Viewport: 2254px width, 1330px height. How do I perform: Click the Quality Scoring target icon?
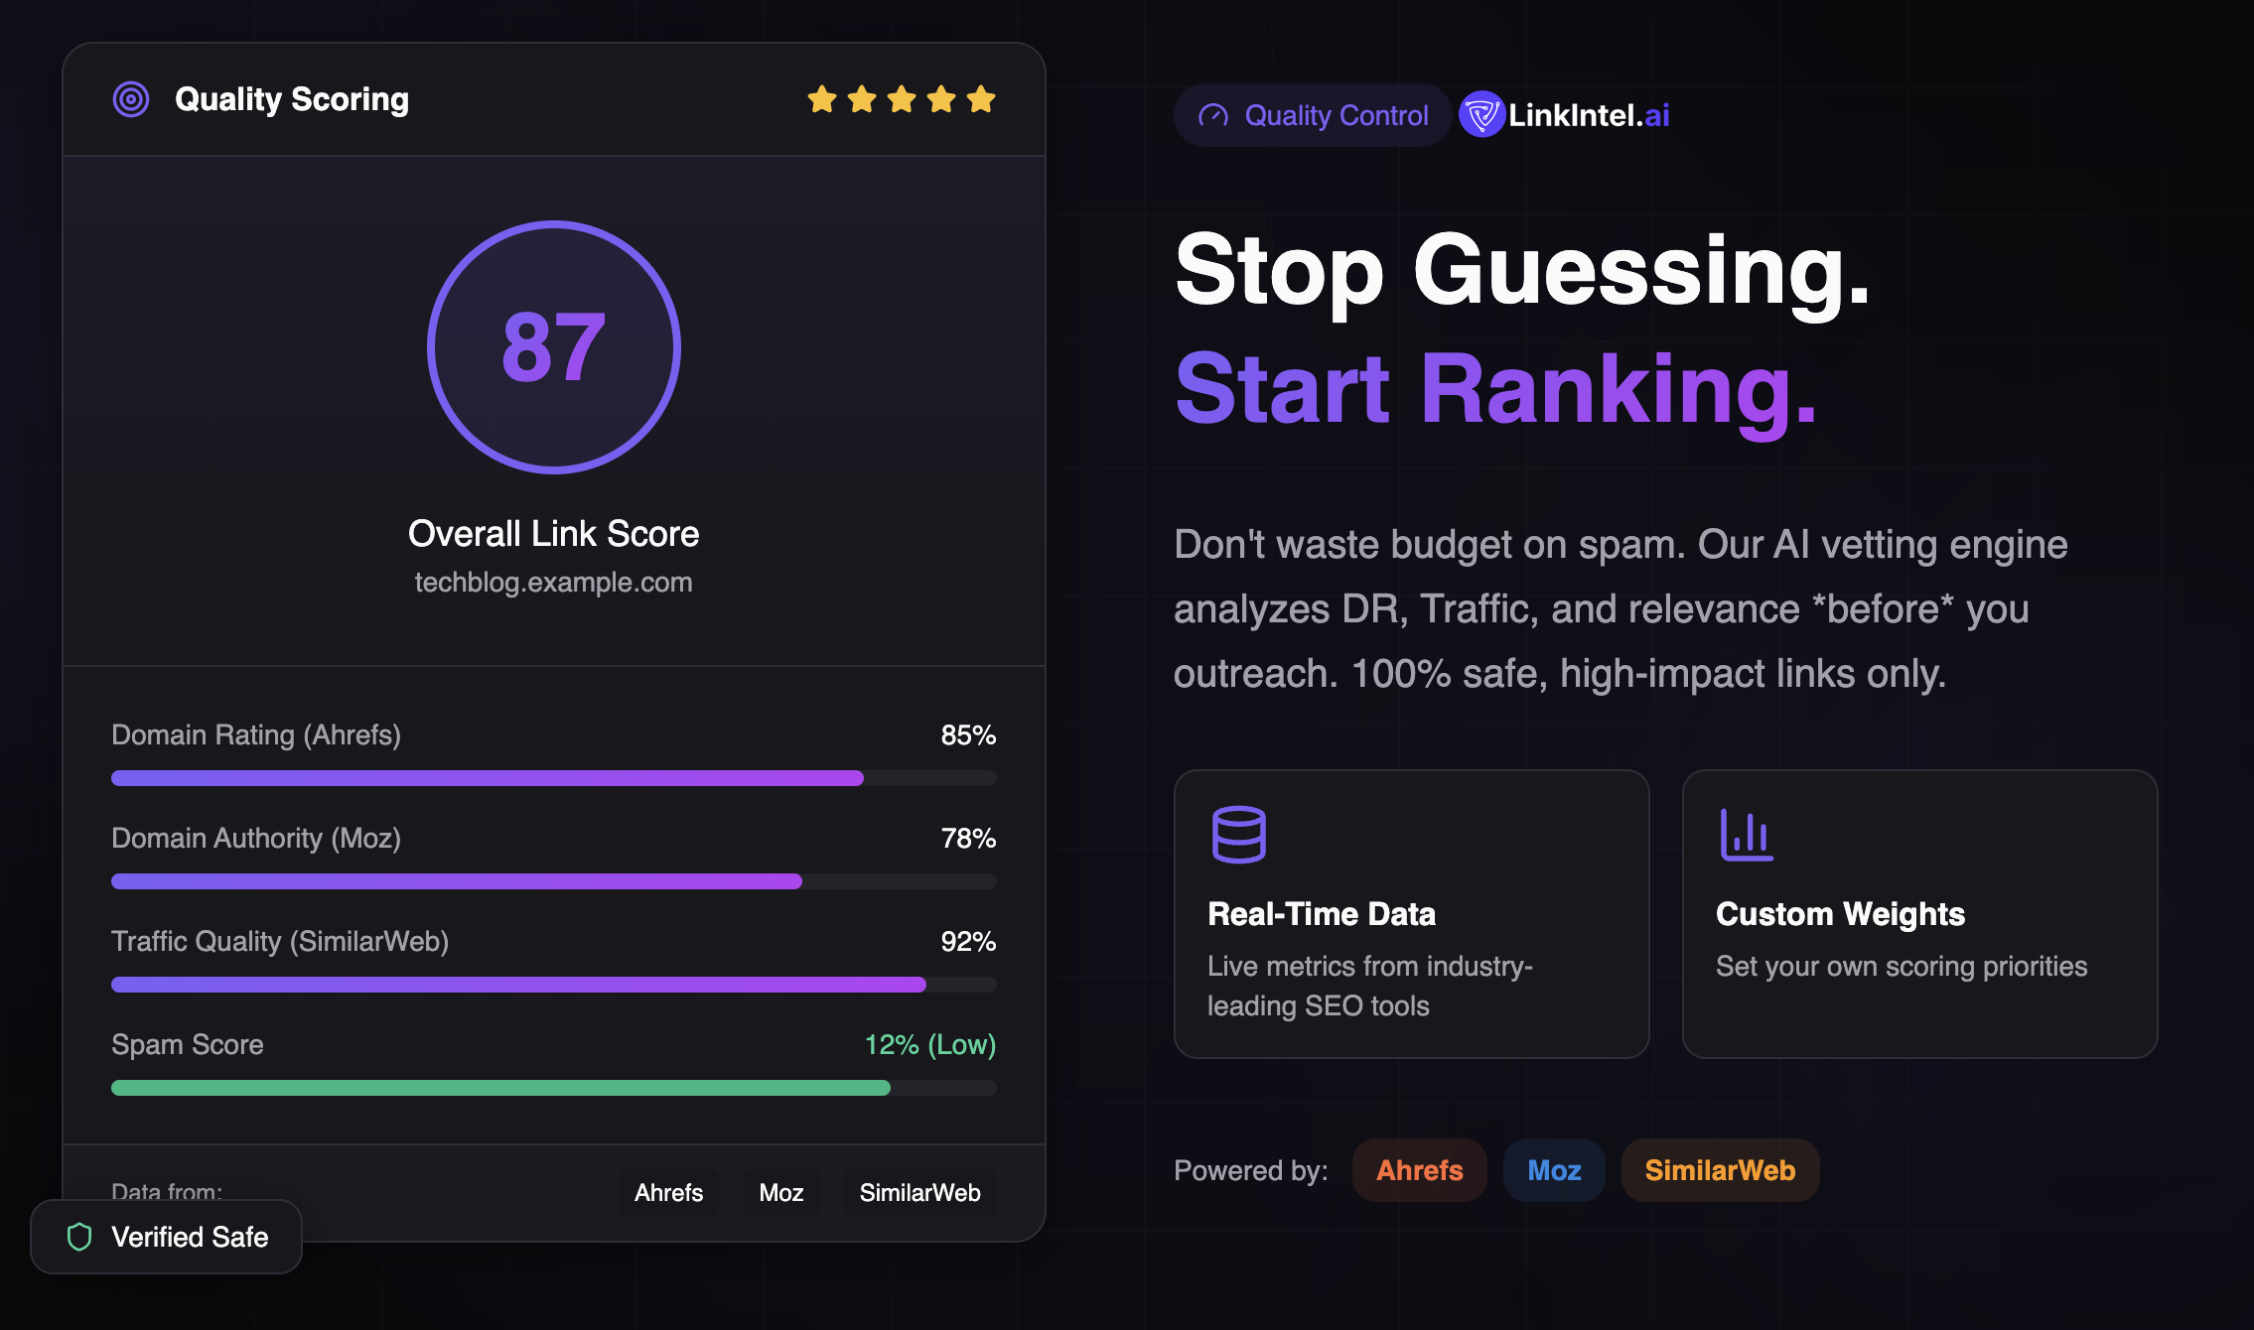click(x=131, y=99)
